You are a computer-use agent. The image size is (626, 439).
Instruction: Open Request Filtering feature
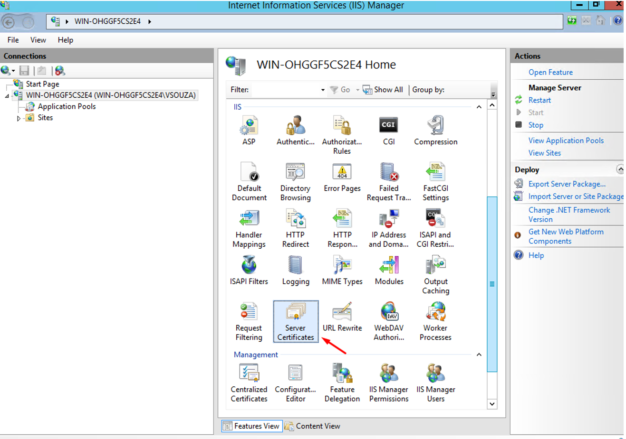tap(249, 321)
